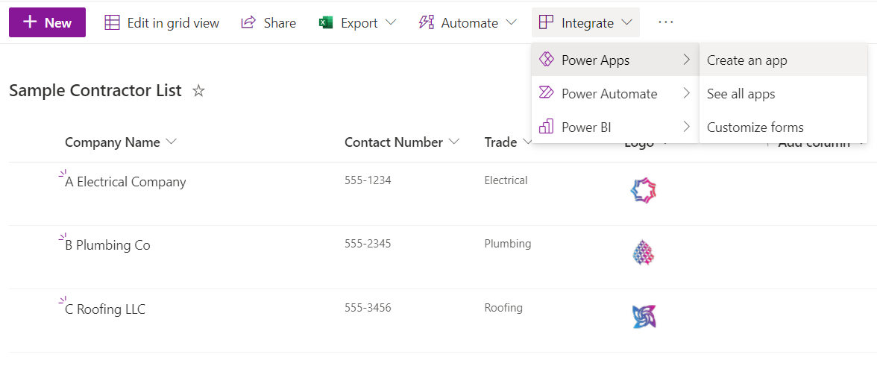The width and height of the screenshot is (877, 366).
Task: Choose Create an app
Action: (x=783, y=60)
